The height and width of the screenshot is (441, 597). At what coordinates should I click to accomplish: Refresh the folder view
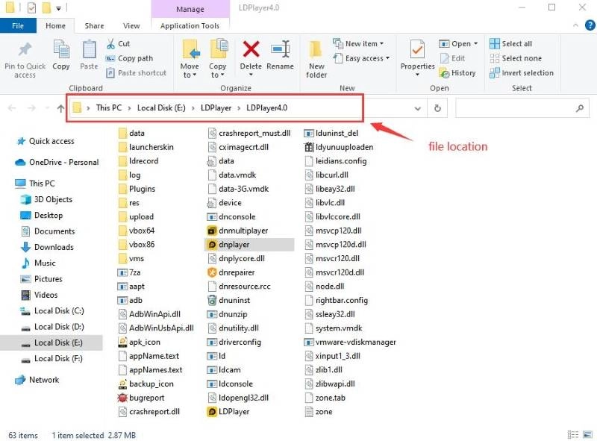coord(436,107)
